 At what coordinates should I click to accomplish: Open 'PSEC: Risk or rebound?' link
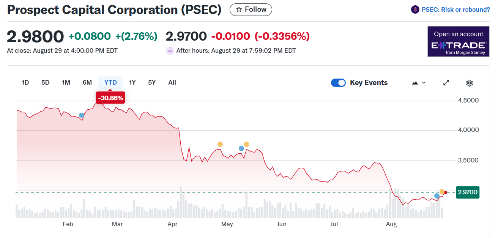(x=456, y=9)
